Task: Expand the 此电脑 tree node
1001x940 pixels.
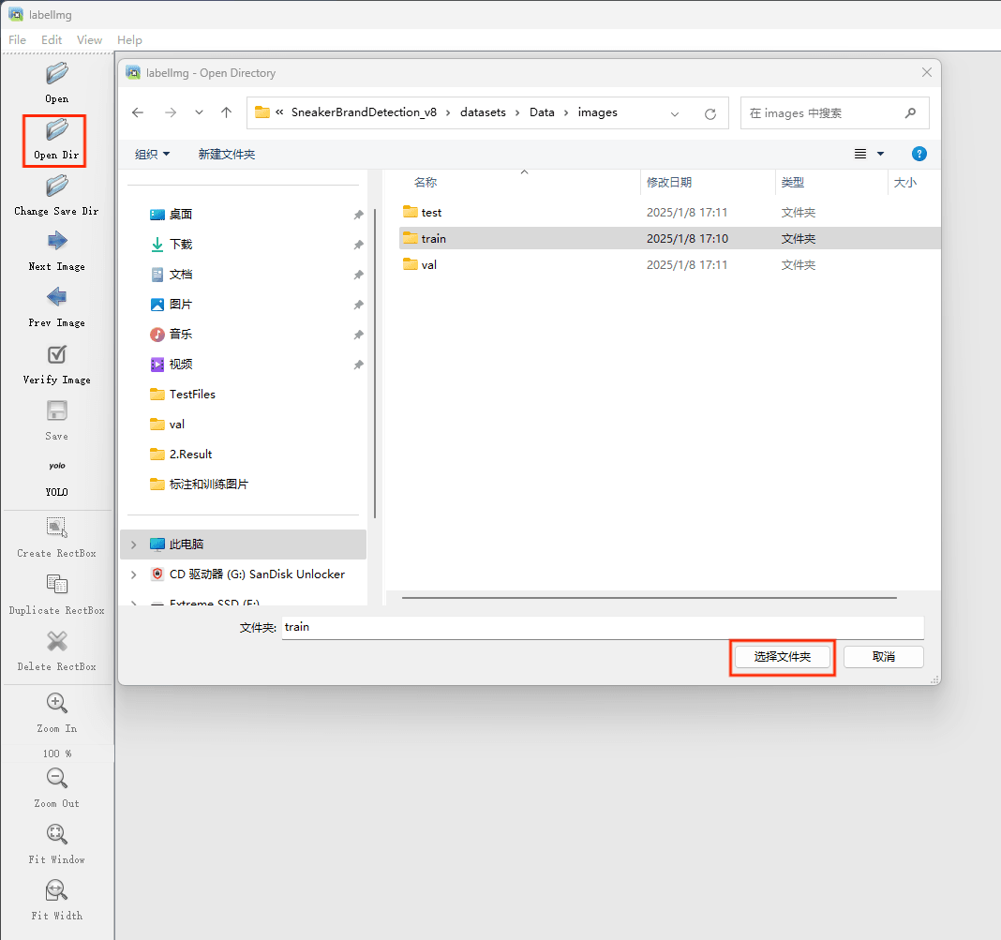Action: point(133,545)
